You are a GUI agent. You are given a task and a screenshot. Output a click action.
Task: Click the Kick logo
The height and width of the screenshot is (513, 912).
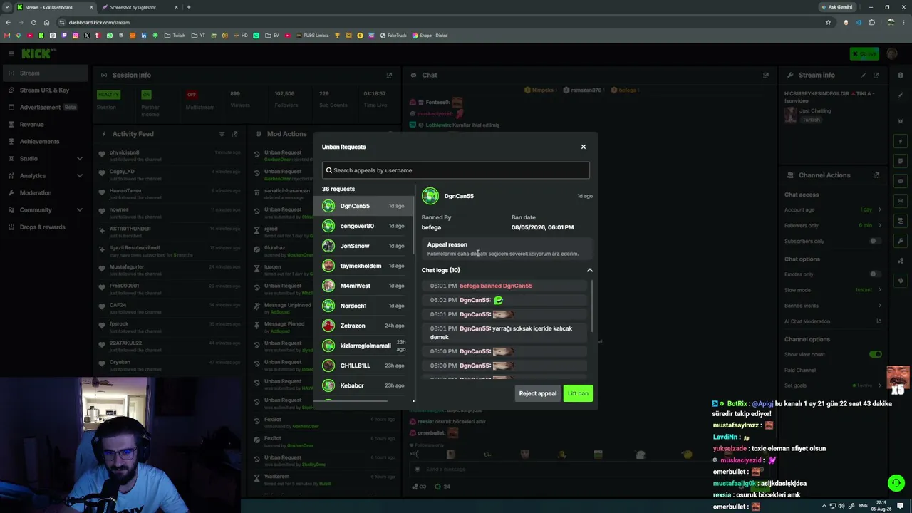point(38,53)
